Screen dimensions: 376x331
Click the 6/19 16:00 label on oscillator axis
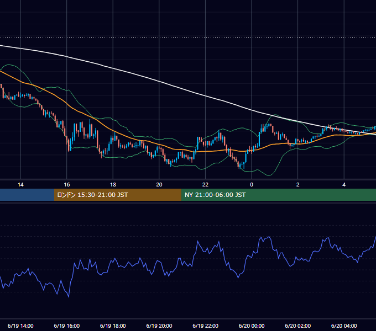point(67,325)
